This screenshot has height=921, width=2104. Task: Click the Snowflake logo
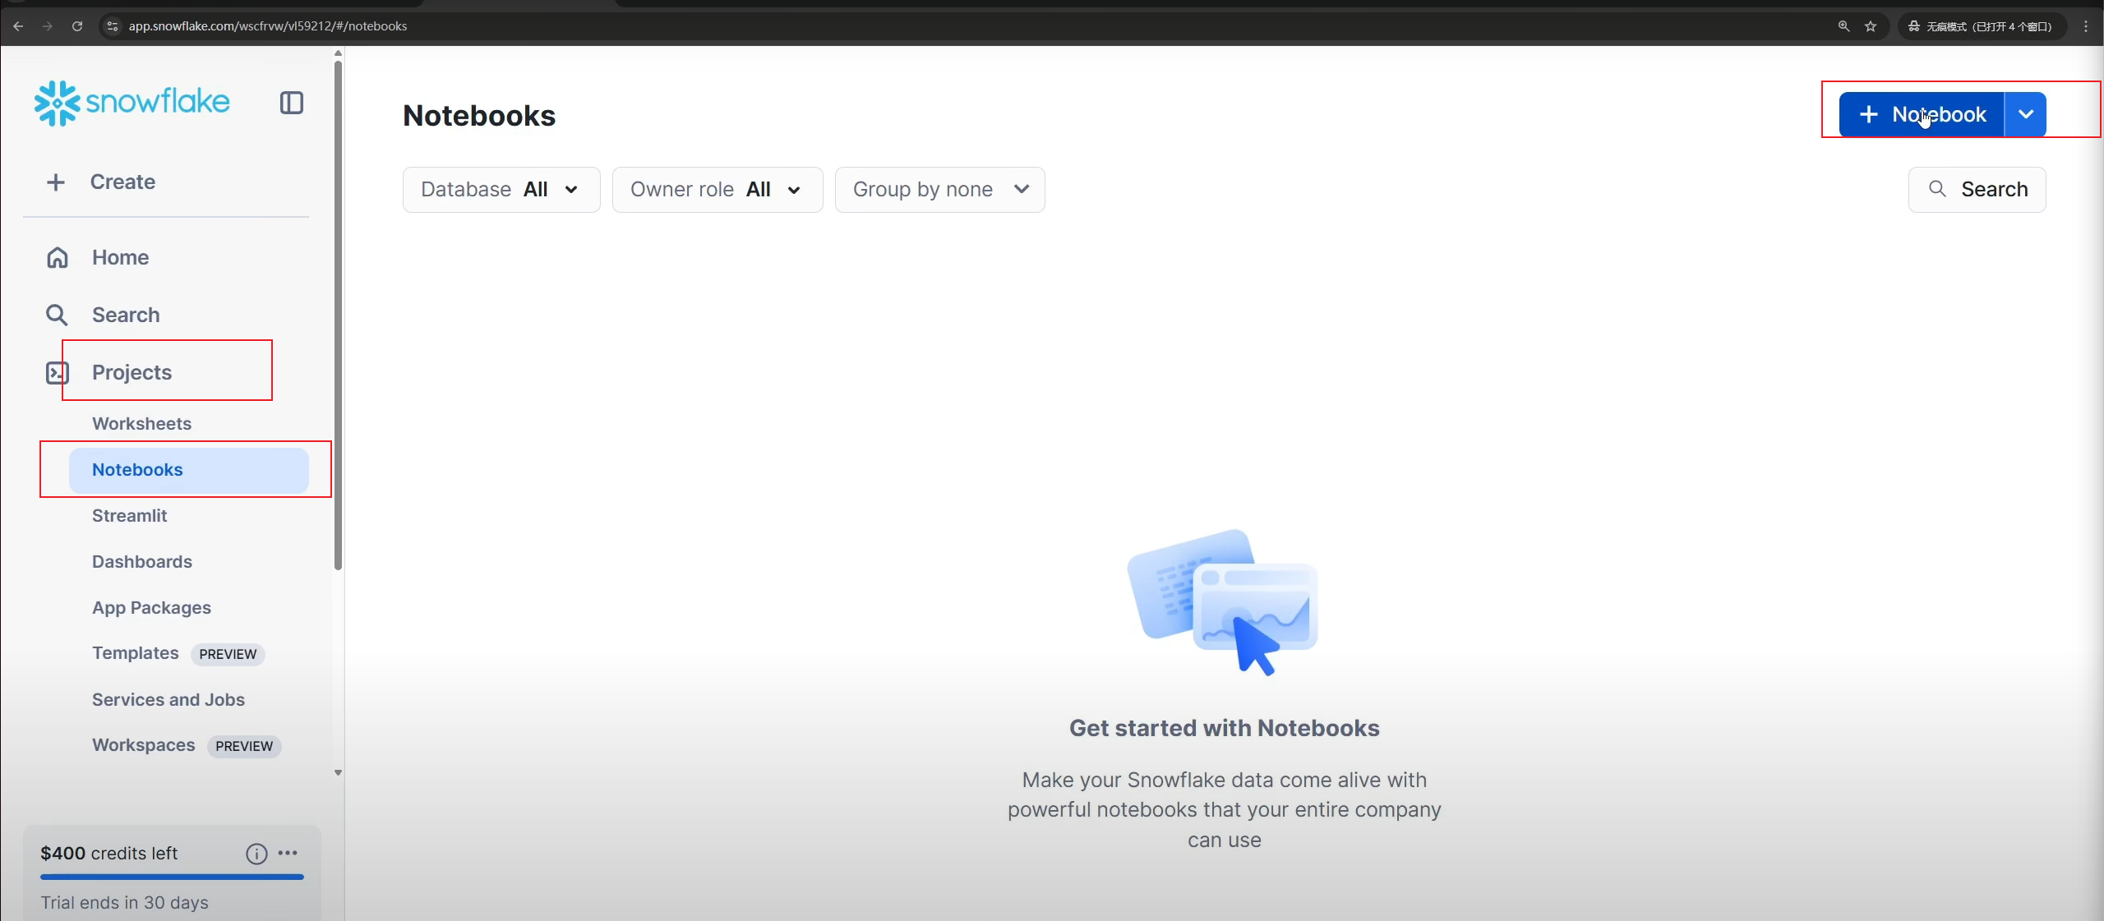coord(131,103)
